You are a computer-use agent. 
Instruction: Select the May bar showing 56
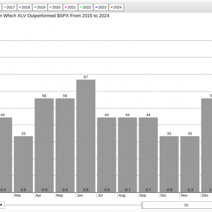click(x=65, y=145)
